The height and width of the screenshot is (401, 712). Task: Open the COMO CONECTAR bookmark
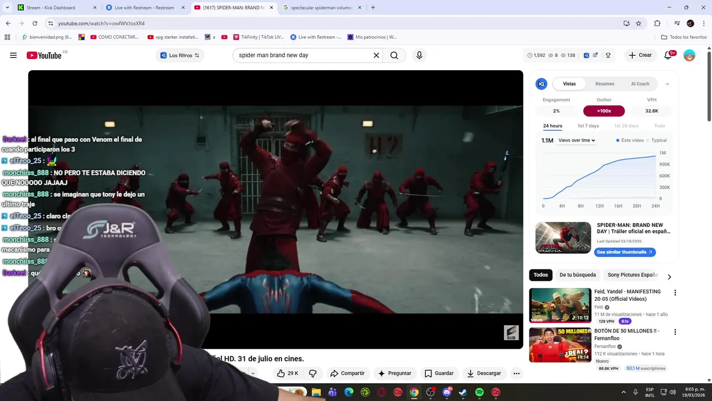(114, 37)
